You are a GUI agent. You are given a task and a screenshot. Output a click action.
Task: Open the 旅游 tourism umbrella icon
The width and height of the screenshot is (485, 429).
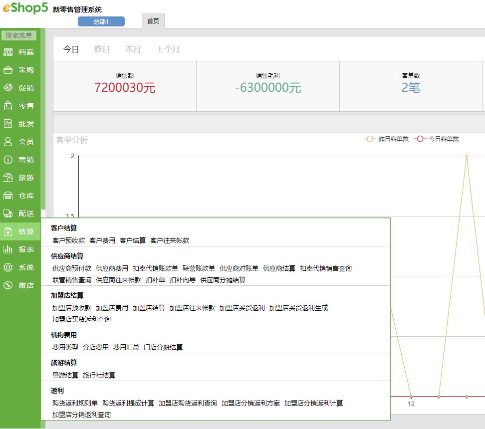(x=8, y=178)
